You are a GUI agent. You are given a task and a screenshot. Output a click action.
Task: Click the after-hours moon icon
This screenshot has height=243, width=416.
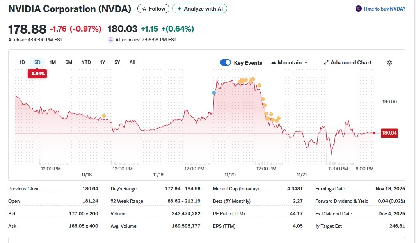111,39
